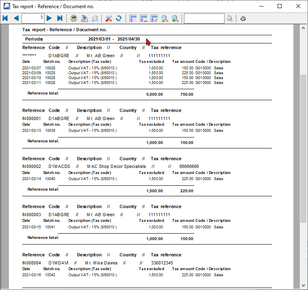308x290 pixels.
Task: Click the page number input field
Action: tap(32, 18)
